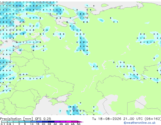This screenshot has height=125, width=161.
Task: Click the legend value label '45'
Action: (73, 124)
